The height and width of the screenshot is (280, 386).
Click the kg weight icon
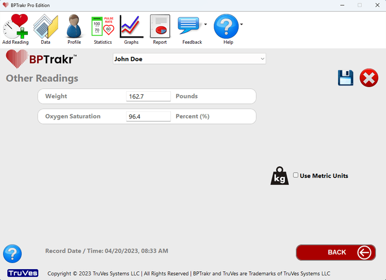(x=279, y=176)
